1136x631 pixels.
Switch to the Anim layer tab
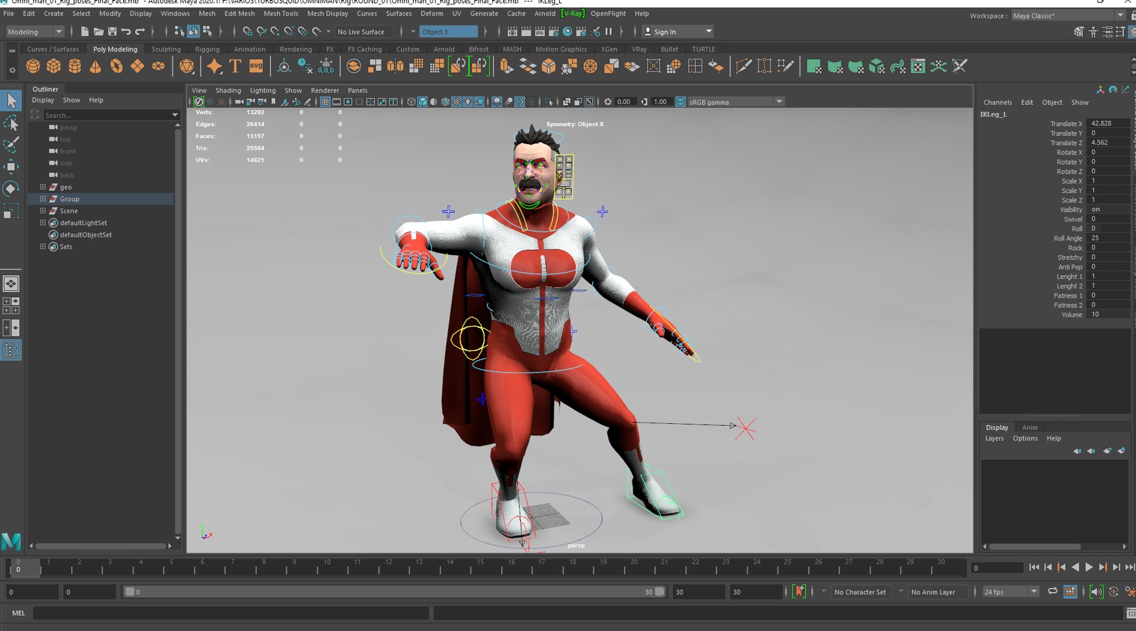point(1029,427)
